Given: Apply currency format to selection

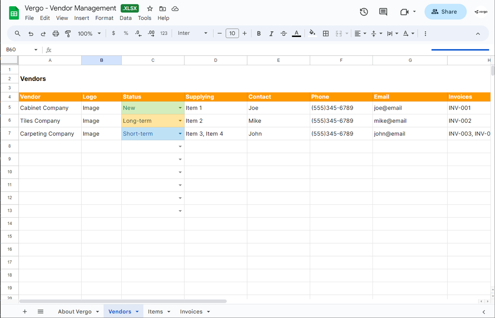Looking at the screenshot, I should pyautogui.click(x=113, y=33).
